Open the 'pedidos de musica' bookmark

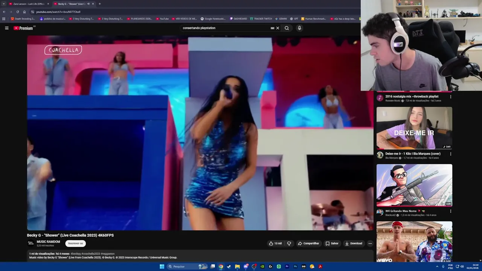click(53, 19)
